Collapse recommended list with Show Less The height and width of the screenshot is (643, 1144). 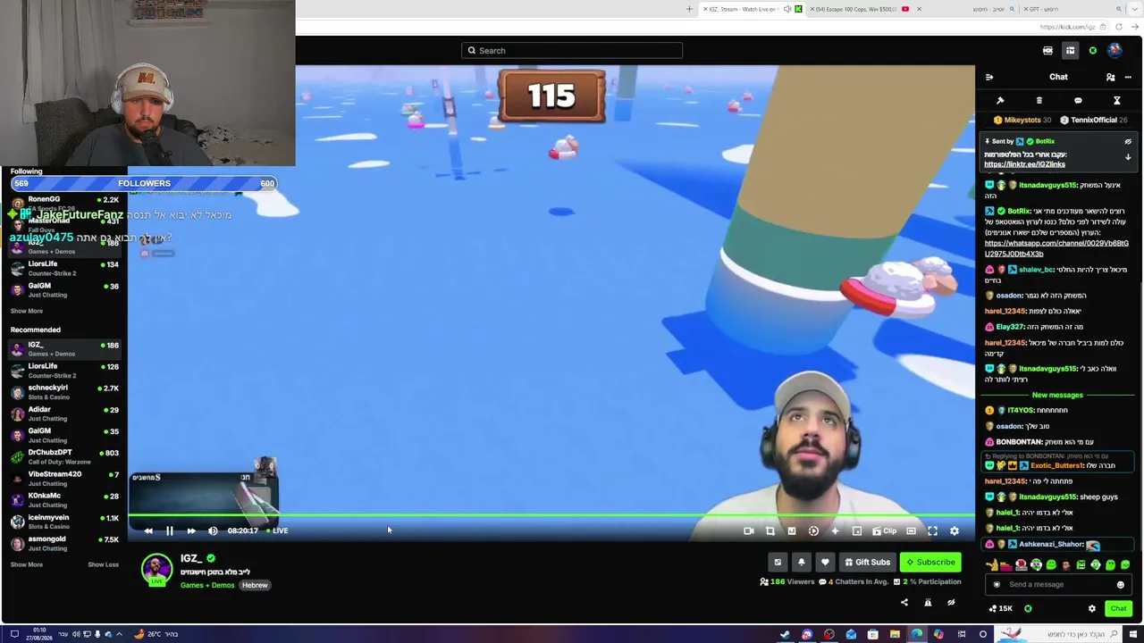(103, 564)
